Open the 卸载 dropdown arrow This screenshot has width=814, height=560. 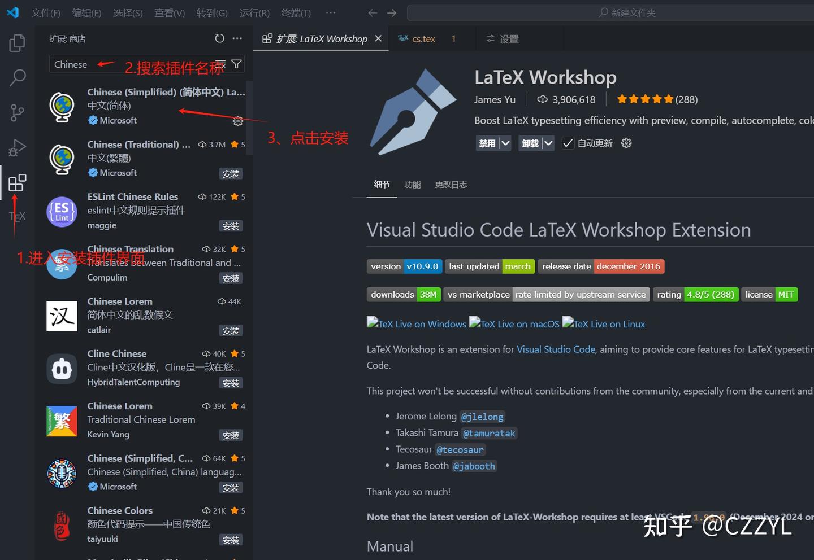point(548,143)
